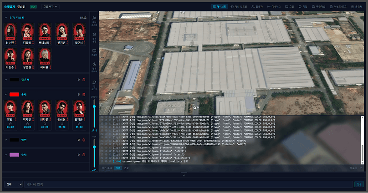This screenshot has width=368, height=193.
Task: Select the 빠니보틀 player card
Action: click(x=45, y=34)
